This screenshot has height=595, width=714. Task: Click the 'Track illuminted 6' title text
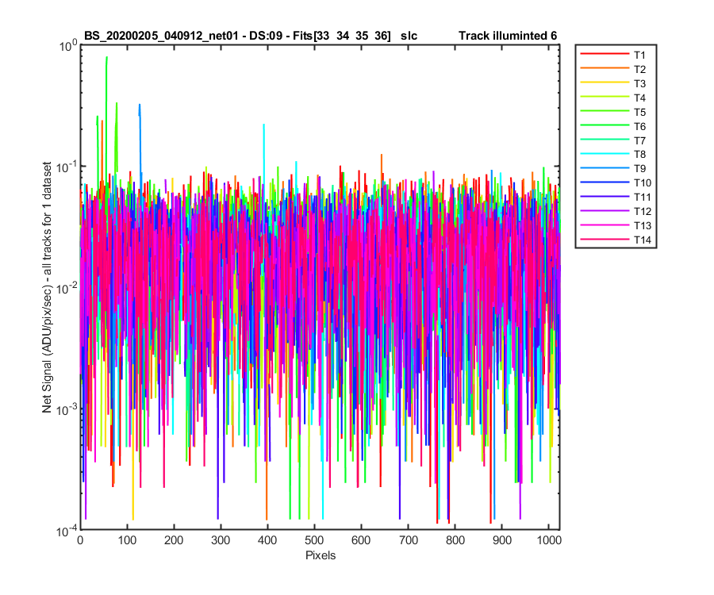click(x=508, y=36)
